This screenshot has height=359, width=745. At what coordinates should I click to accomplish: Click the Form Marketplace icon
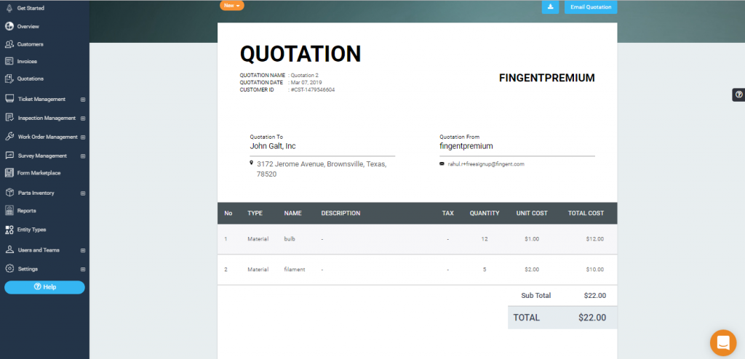click(9, 173)
